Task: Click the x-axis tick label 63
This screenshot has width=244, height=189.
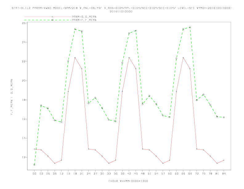Action: [177, 174]
